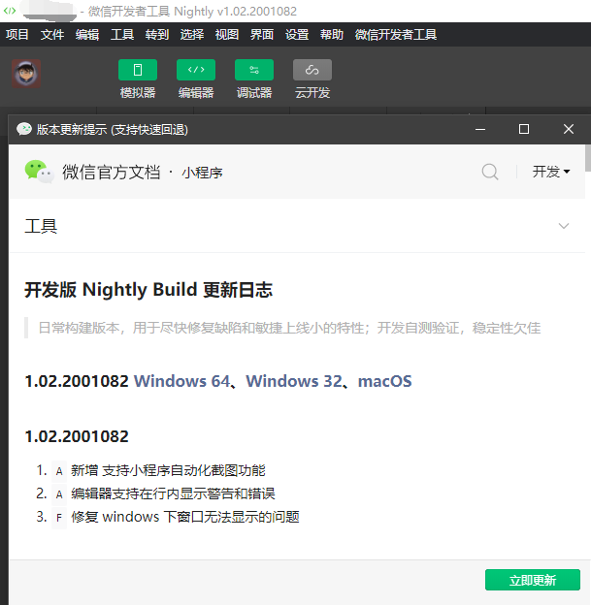Open the 微信开发者工具 menu
The height and width of the screenshot is (605, 591).
tap(396, 35)
